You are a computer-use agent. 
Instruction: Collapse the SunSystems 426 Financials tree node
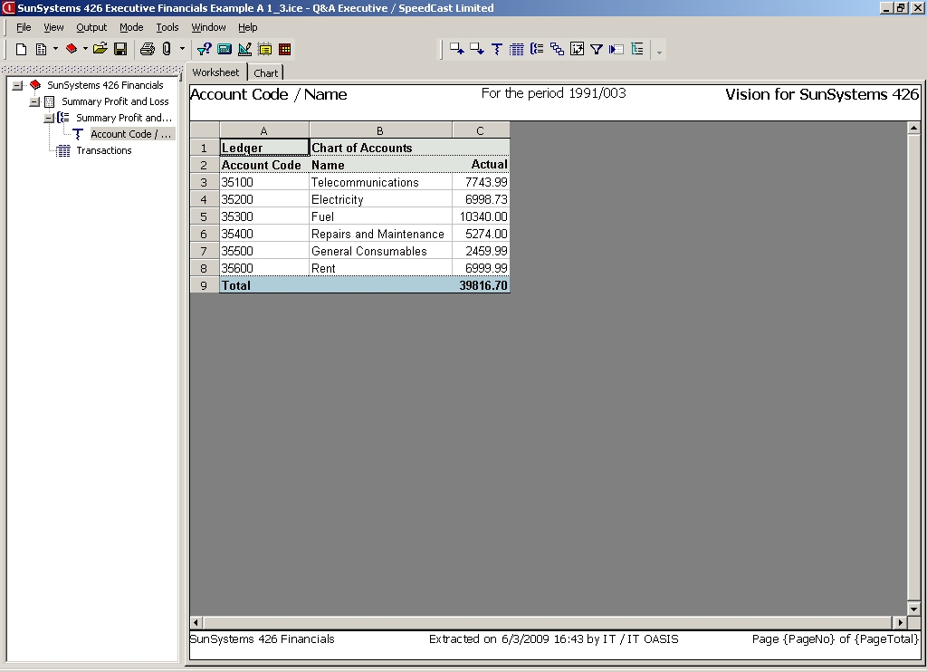point(17,85)
